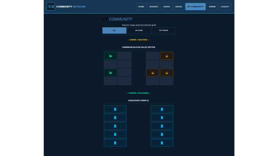This screenshot has width=278, height=156.
Task: Click the Towers / Buildings section label
Action: click(x=139, y=93)
